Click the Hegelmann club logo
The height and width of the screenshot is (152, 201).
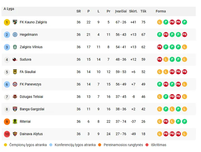point(15,35)
